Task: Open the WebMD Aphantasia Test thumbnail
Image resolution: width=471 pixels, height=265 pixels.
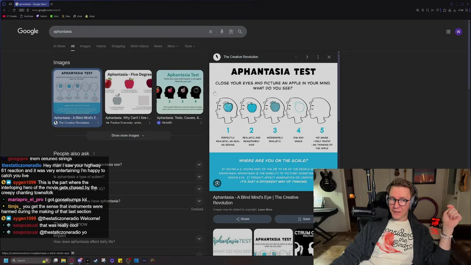Action: pos(180,92)
